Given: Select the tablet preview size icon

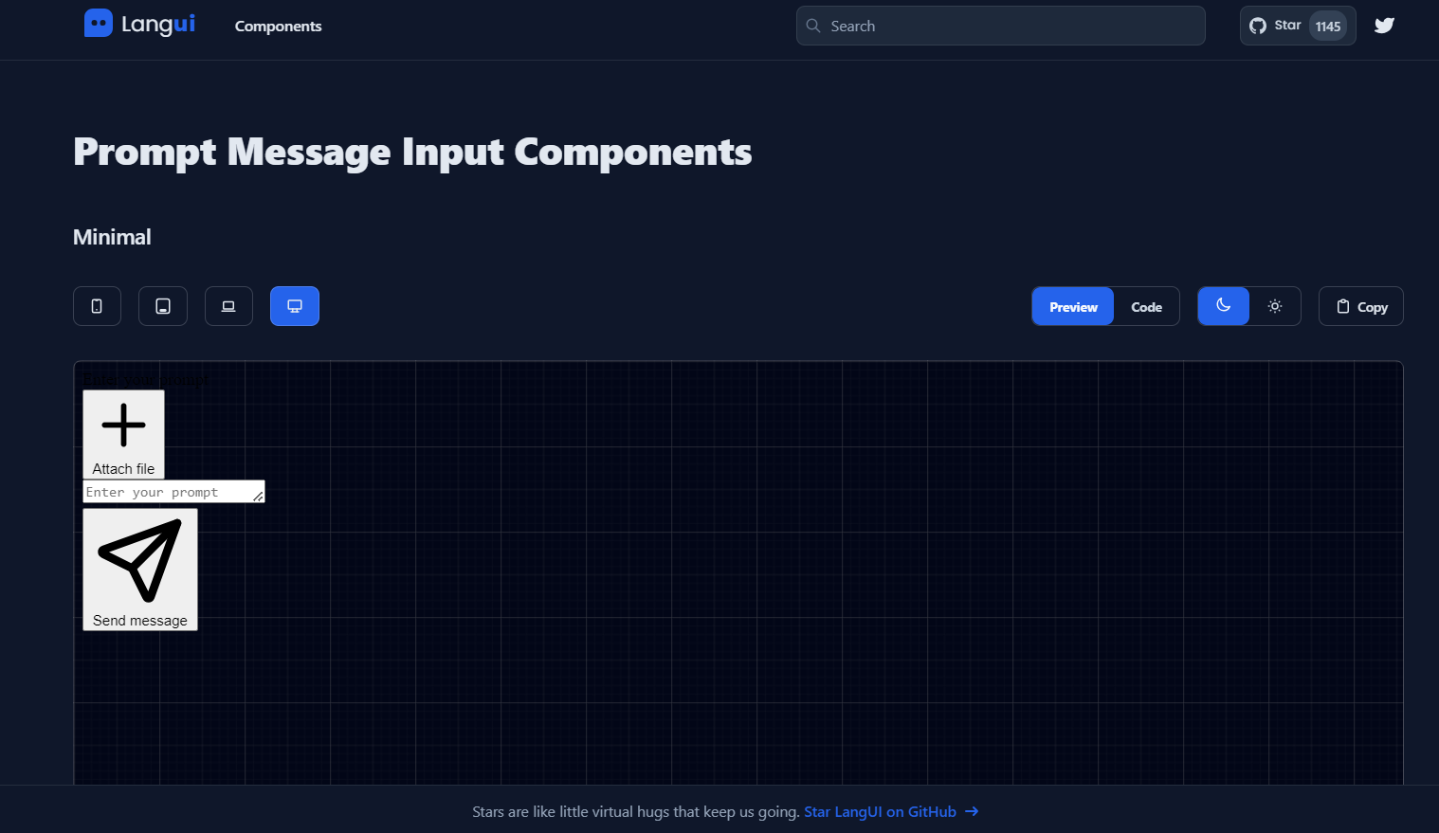Looking at the screenshot, I should pyautogui.click(x=162, y=305).
